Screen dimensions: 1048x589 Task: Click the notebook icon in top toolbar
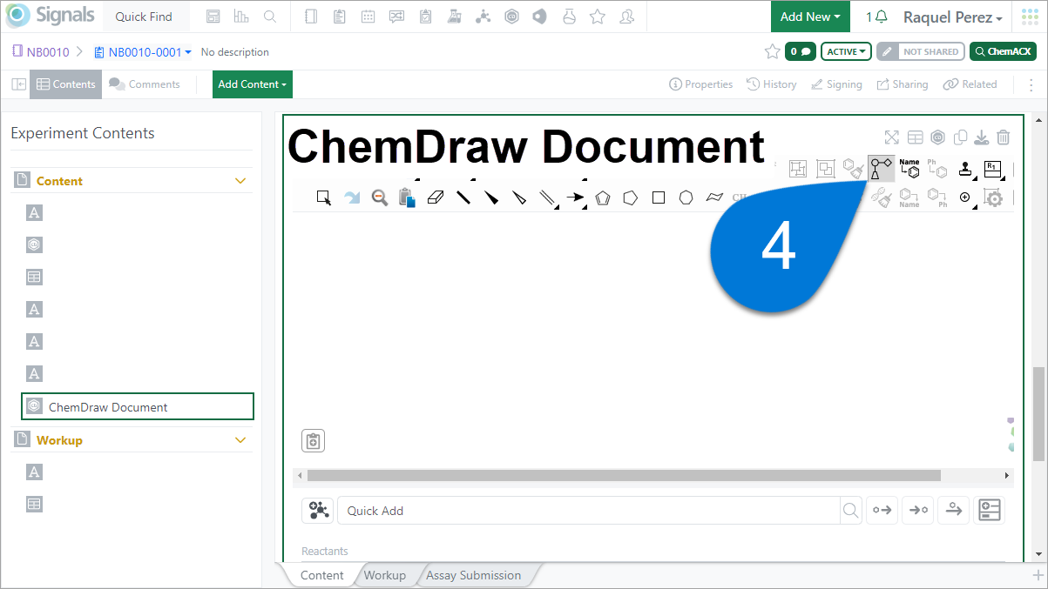click(x=312, y=17)
